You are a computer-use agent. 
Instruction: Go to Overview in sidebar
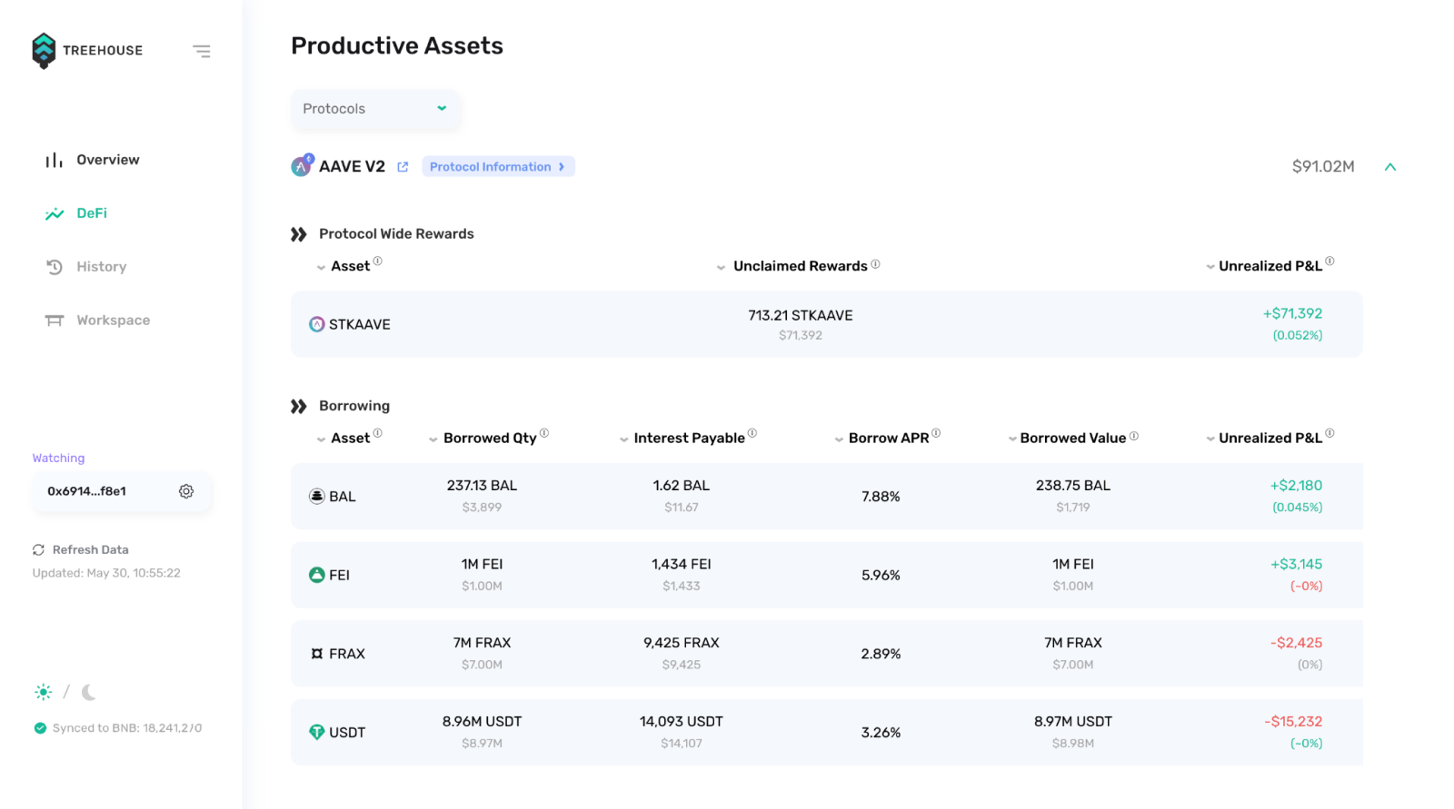pos(107,160)
